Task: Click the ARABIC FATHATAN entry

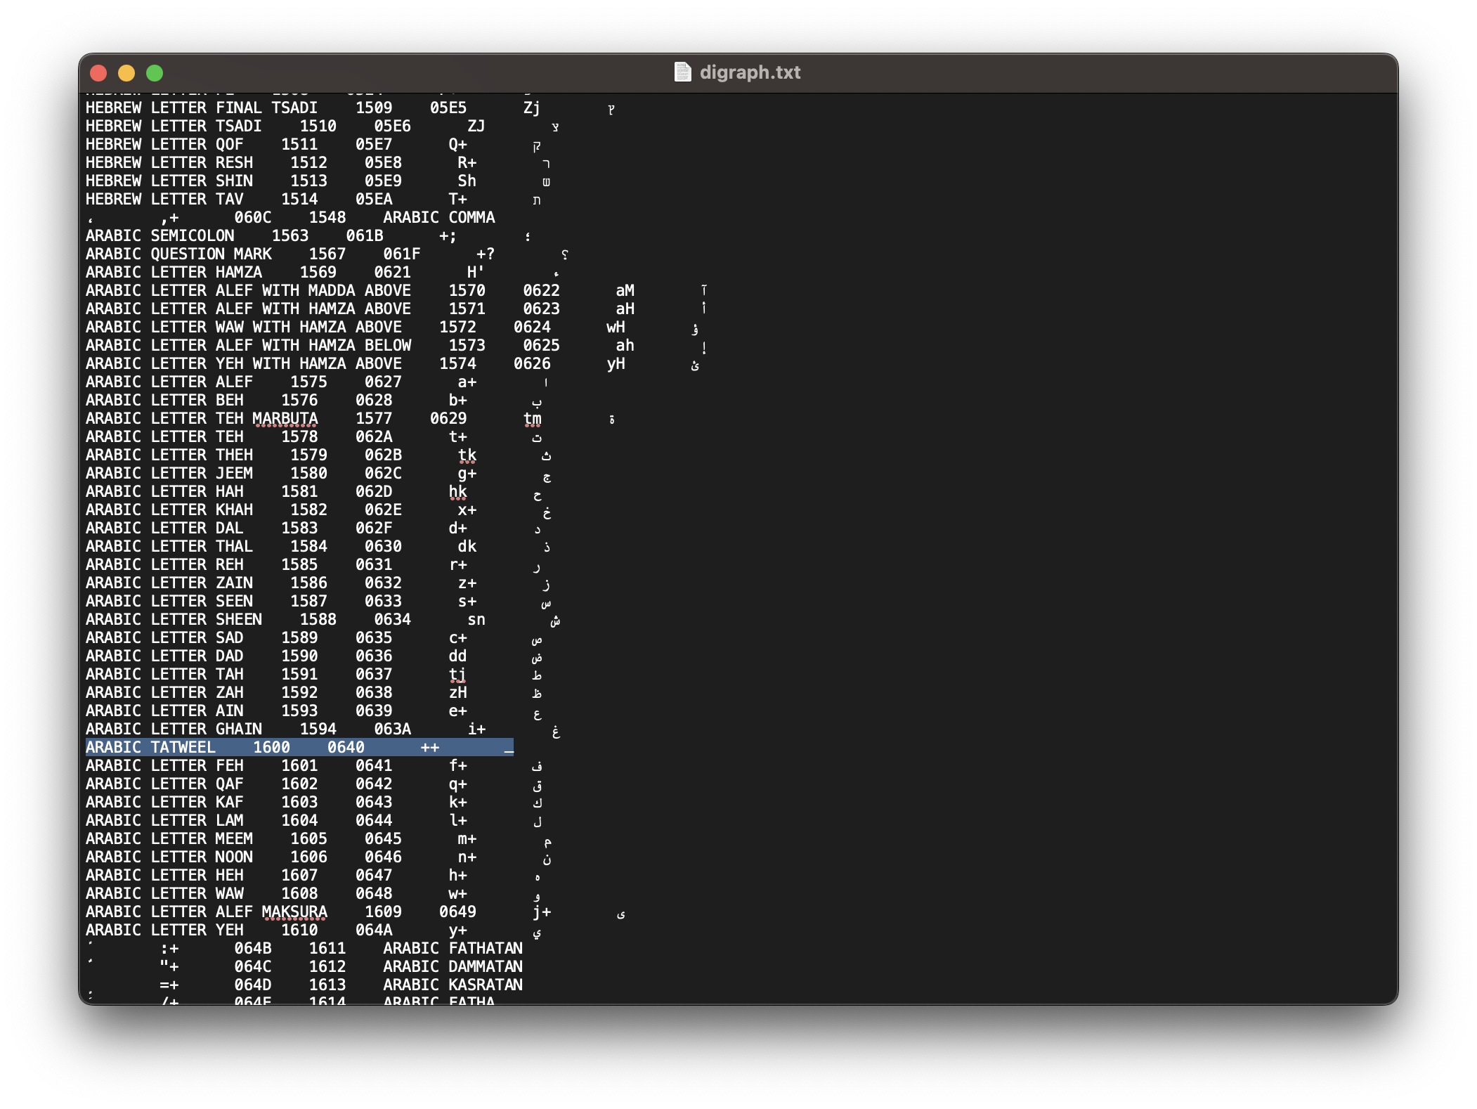Action: (453, 948)
